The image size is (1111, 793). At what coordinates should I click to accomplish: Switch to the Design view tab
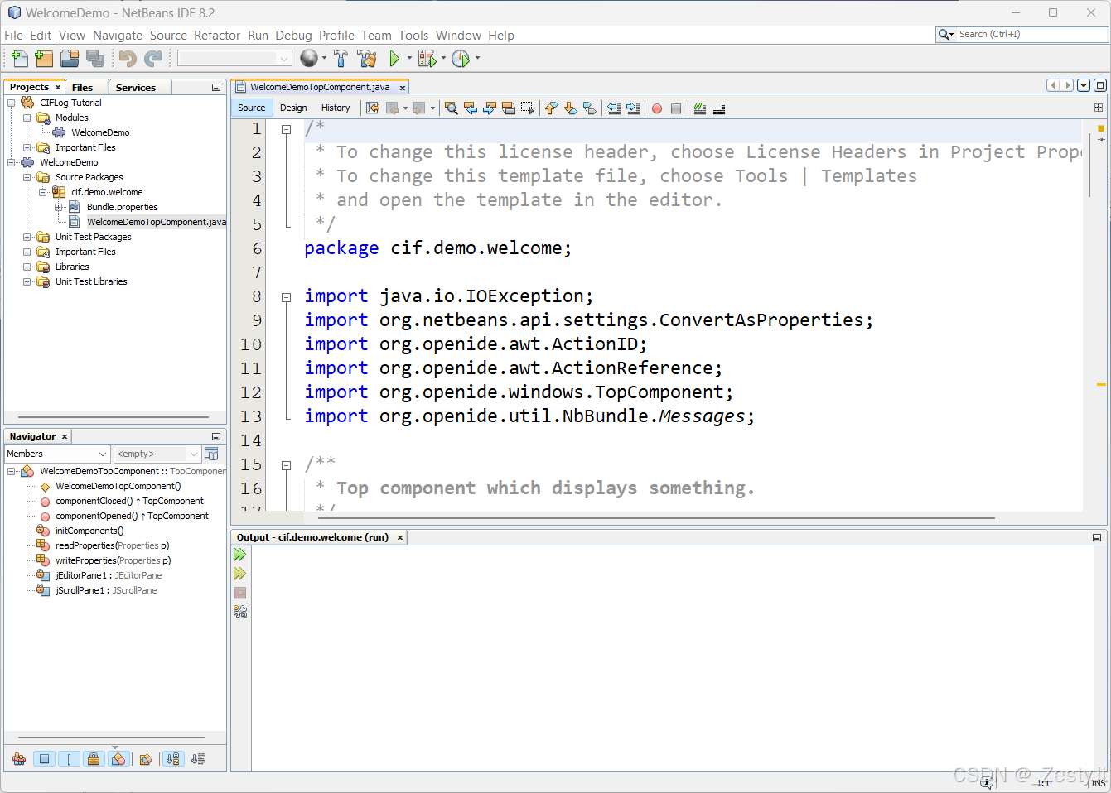click(293, 108)
